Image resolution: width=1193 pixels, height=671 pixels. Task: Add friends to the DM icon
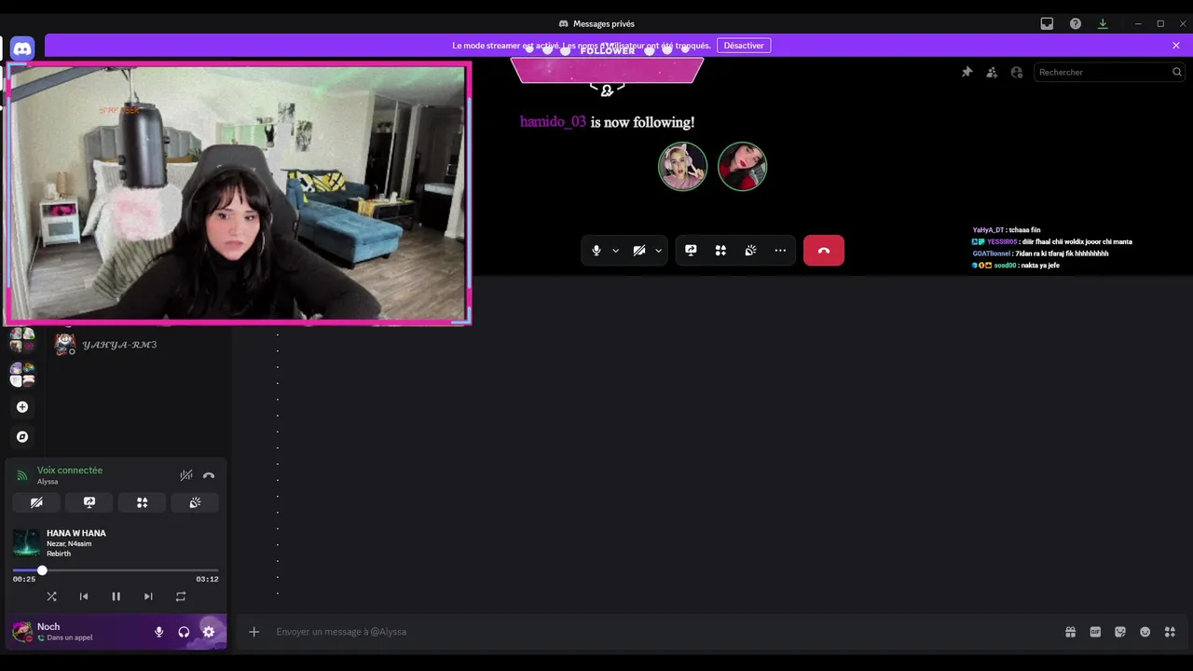click(992, 72)
